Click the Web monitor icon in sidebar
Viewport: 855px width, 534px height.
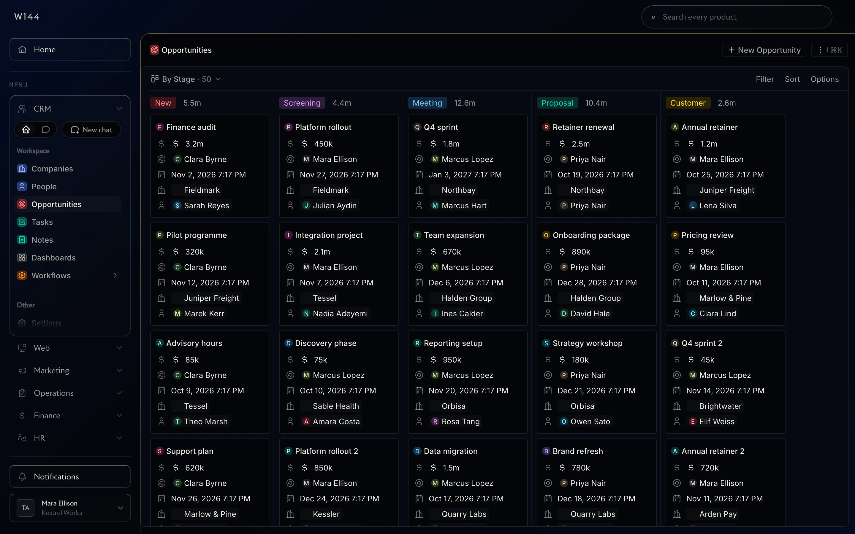coord(22,348)
